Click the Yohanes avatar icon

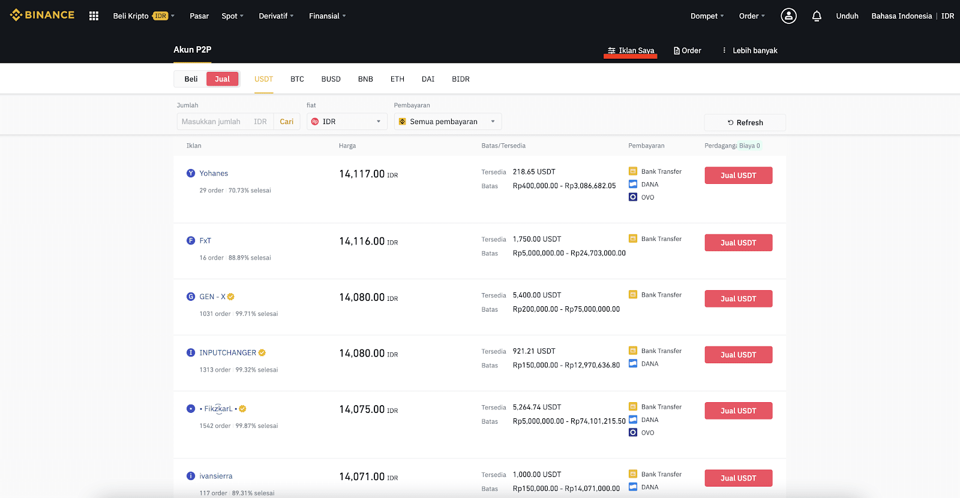191,173
